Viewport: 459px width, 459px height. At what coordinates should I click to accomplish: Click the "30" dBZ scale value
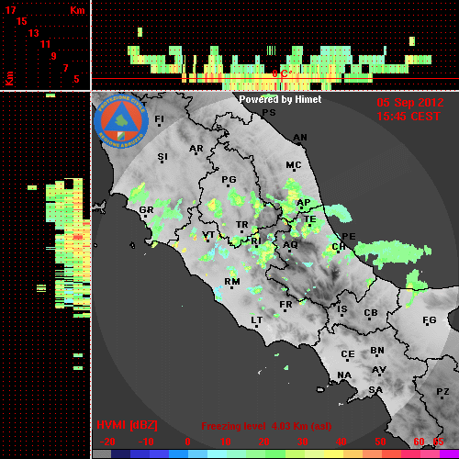tap(303, 442)
